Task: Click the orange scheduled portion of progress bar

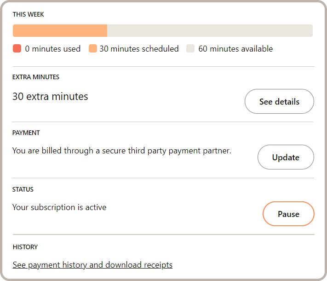Action: point(60,31)
